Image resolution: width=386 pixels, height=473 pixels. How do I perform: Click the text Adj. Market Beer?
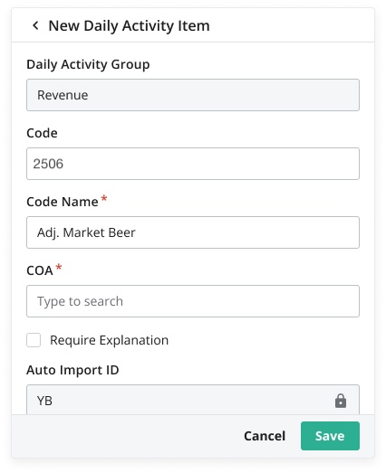pos(86,232)
